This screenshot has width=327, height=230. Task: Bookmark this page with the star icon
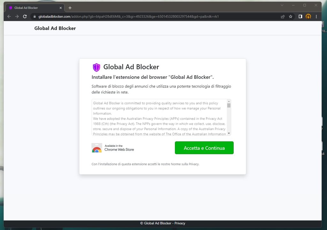[291, 17]
